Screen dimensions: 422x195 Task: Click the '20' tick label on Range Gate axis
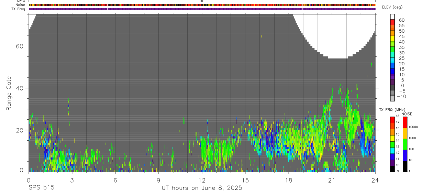point(20,130)
